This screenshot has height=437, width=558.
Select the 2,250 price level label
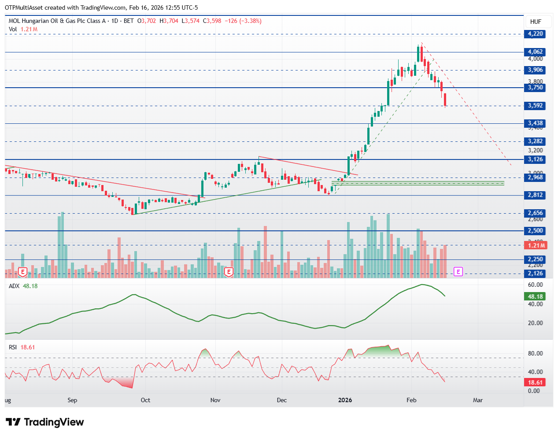click(536, 259)
